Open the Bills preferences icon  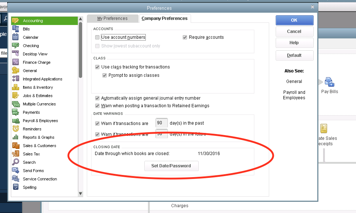(x=16, y=29)
